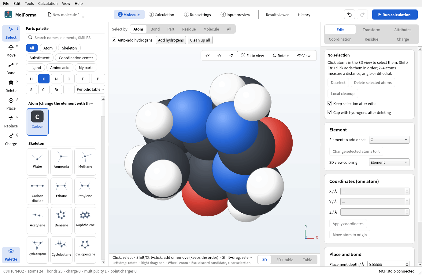Open the Charge tool
Screen dimensions: 422x275
pyautogui.click(x=11, y=139)
